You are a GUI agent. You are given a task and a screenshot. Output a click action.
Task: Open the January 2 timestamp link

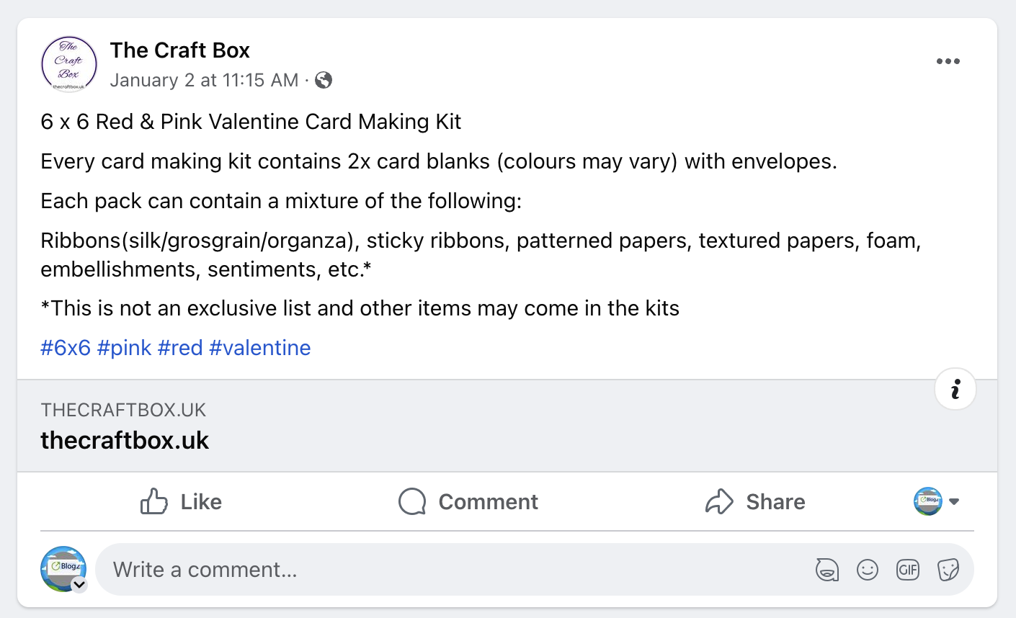204,80
